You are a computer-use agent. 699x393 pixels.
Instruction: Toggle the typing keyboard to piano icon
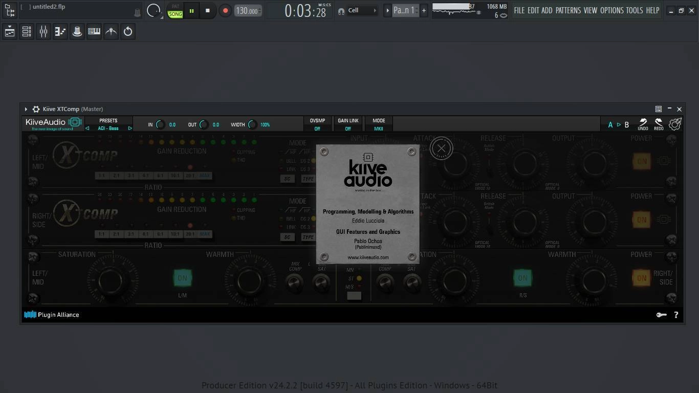(94, 32)
